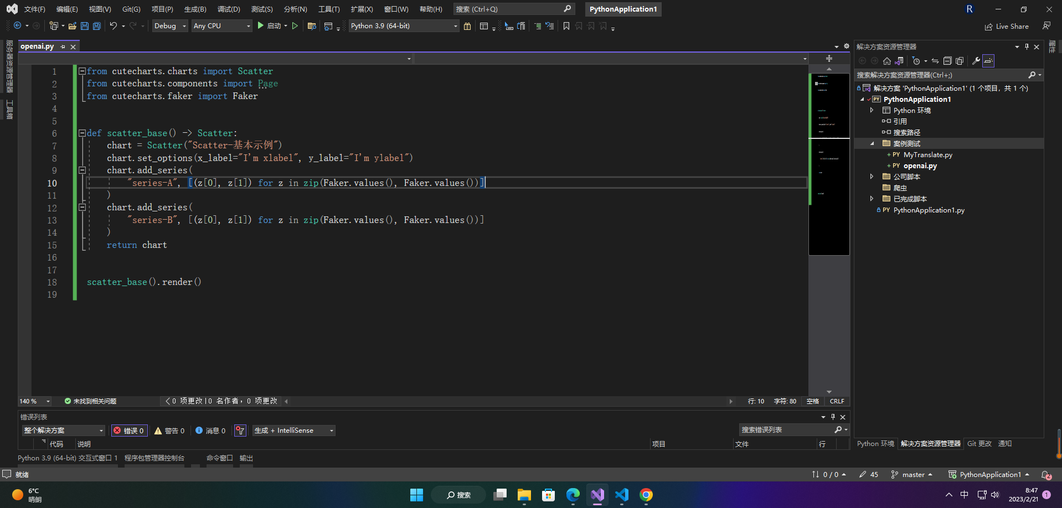The image size is (1062, 508).
Task: Switch to the 程序包管理器控制台 tab
Action: 154,458
